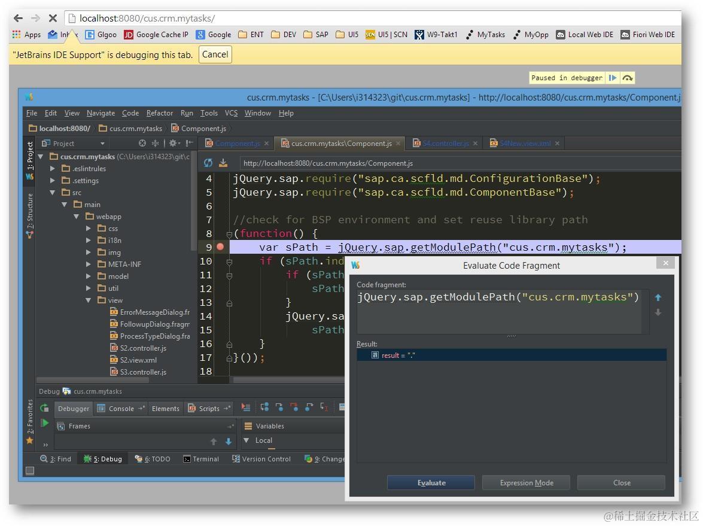Click the browser address bar
Screen dimensions: 703x526
[372, 19]
